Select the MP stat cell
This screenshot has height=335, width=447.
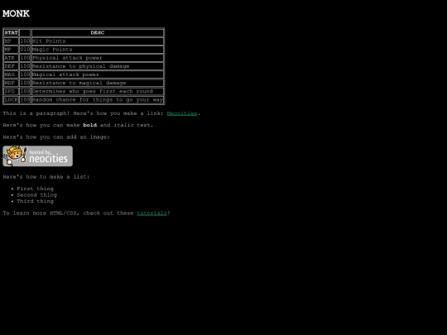[x=11, y=50]
